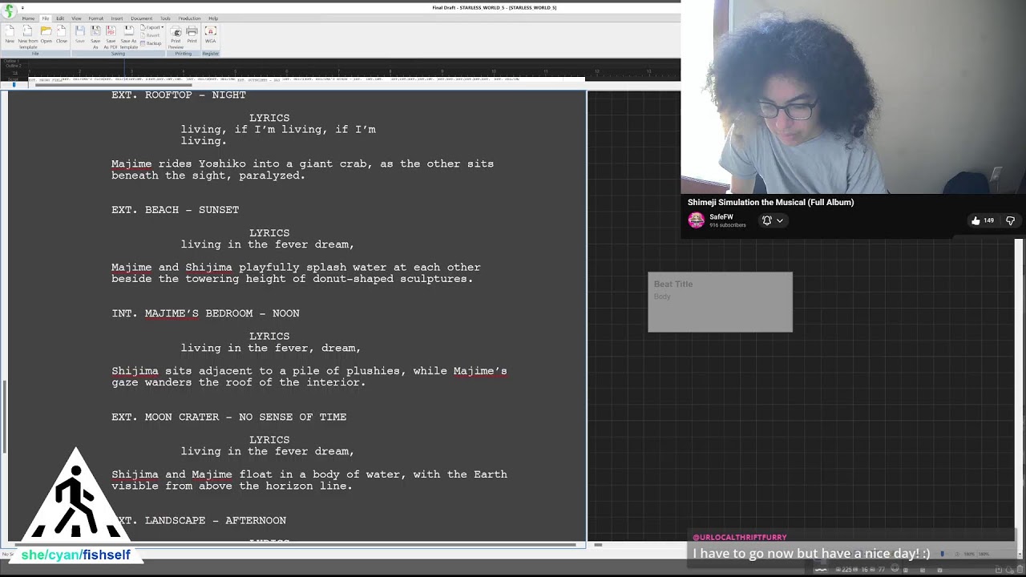Open the View ribbon tab
Screen dimensions: 1026x577
tap(76, 18)
